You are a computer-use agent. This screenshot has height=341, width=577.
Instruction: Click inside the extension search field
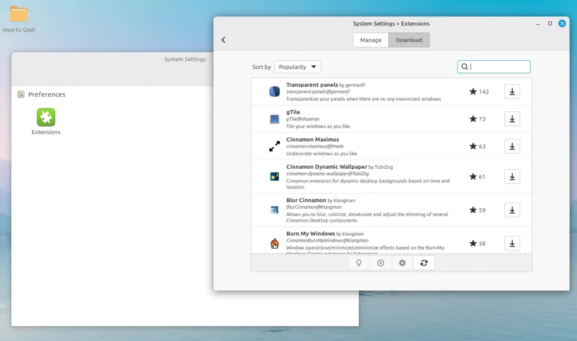point(494,66)
